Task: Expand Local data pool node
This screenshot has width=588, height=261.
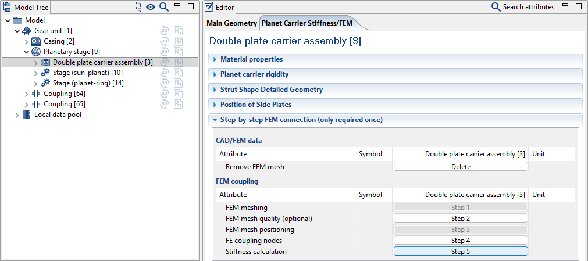Action: point(17,115)
